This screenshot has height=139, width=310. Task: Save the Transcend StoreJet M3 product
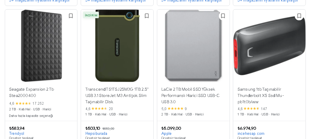[147, 16]
